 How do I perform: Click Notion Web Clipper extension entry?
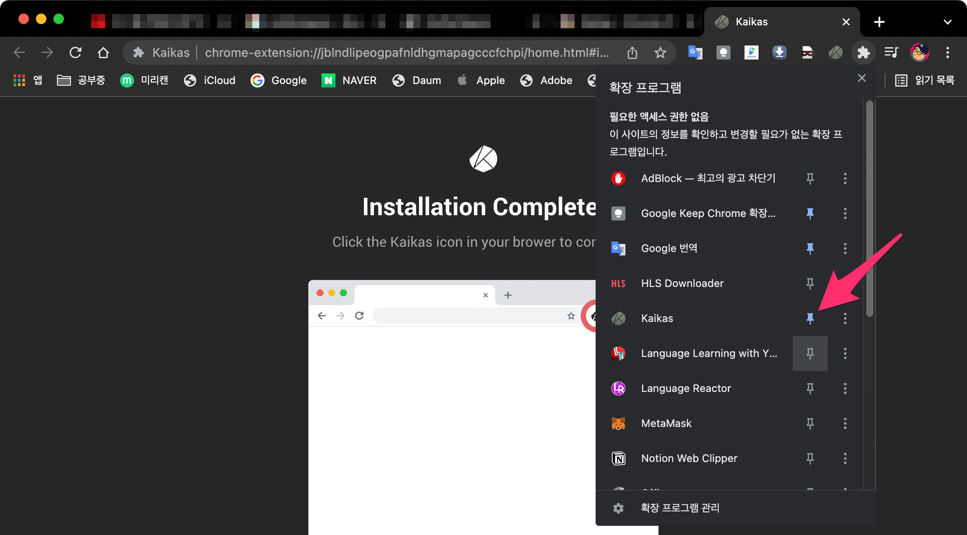689,458
